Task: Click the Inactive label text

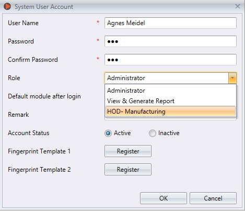Action: (x=169, y=133)
